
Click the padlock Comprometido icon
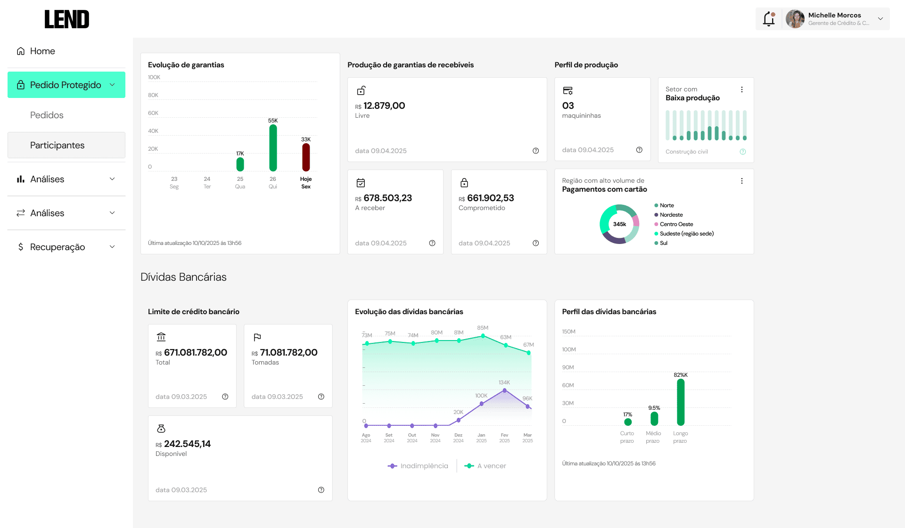(464, 183)
